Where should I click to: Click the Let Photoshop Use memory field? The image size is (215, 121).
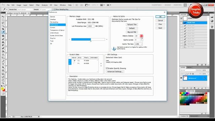[x=90, y=26]
